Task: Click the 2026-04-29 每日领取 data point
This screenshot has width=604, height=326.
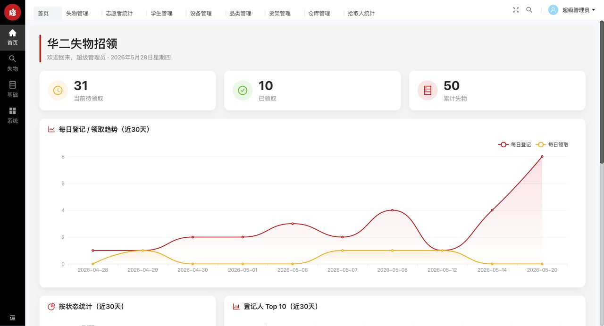Action: click(x=143, y=251)
